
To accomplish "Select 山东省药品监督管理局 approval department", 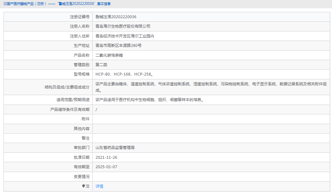I will pos(115,148).
